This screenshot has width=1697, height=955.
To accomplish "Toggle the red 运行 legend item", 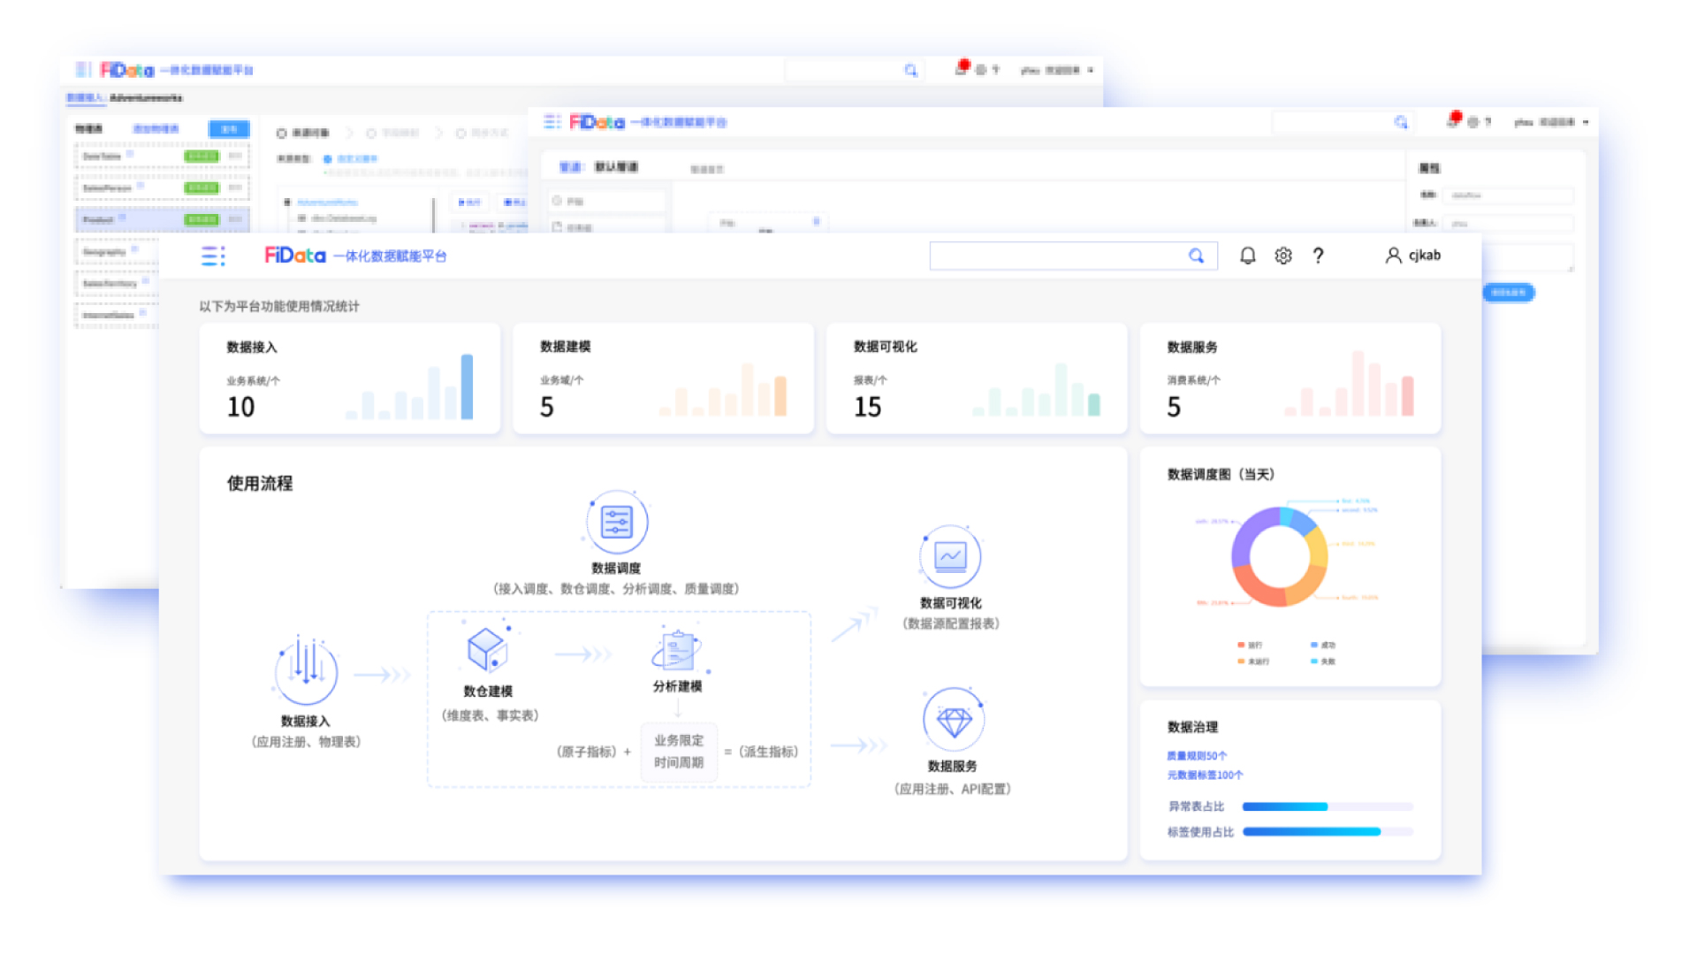I will 1250,646.
